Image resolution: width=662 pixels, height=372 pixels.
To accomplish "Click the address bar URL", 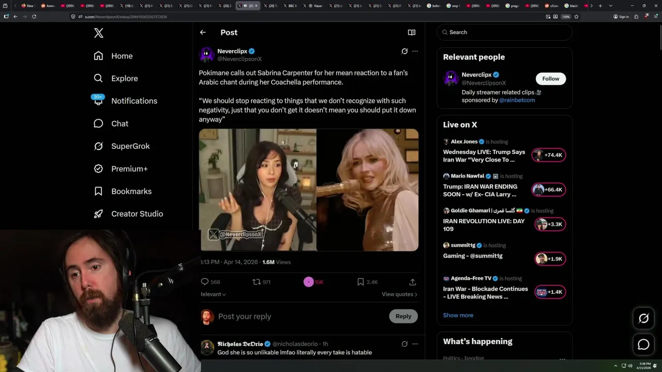I will click(126, 17).
